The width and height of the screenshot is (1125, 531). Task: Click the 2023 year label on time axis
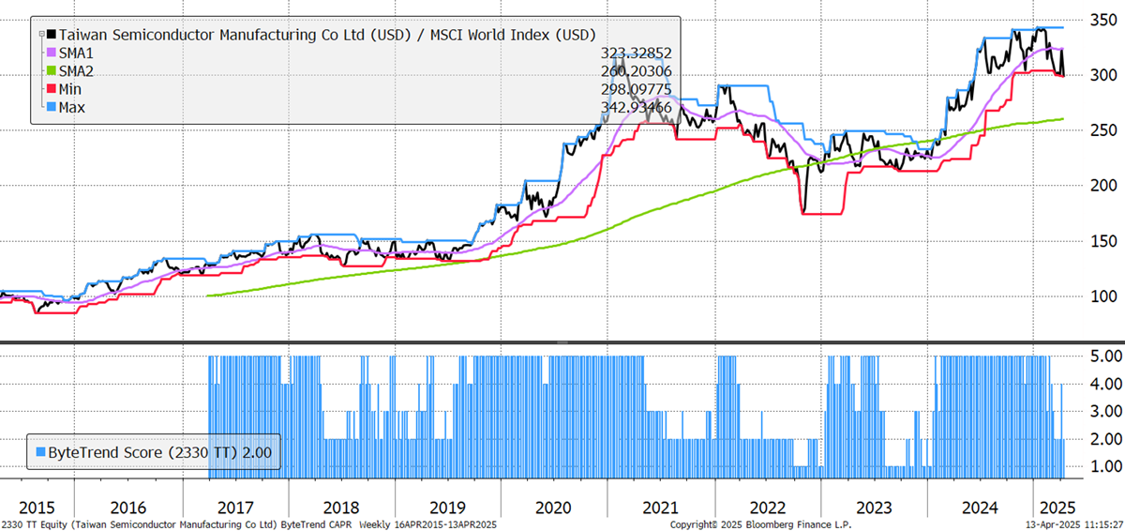coord(874,508)
